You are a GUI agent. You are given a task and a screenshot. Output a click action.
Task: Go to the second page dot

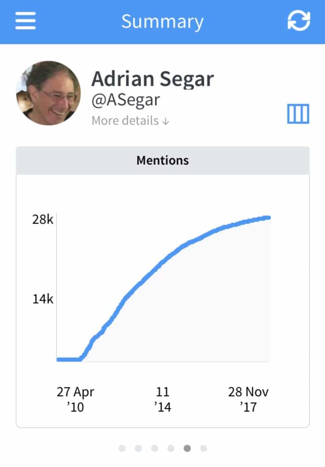pos(138,448)
